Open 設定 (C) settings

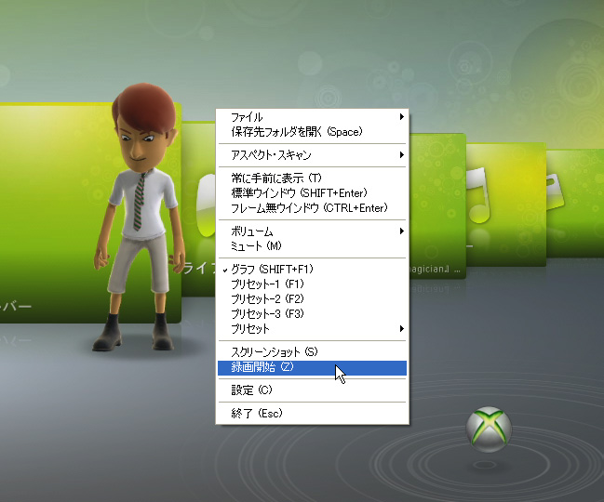click(312, 390)
